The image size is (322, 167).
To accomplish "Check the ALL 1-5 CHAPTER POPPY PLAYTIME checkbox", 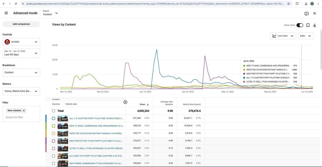I will pyautogui.click(x=54, y=118).
